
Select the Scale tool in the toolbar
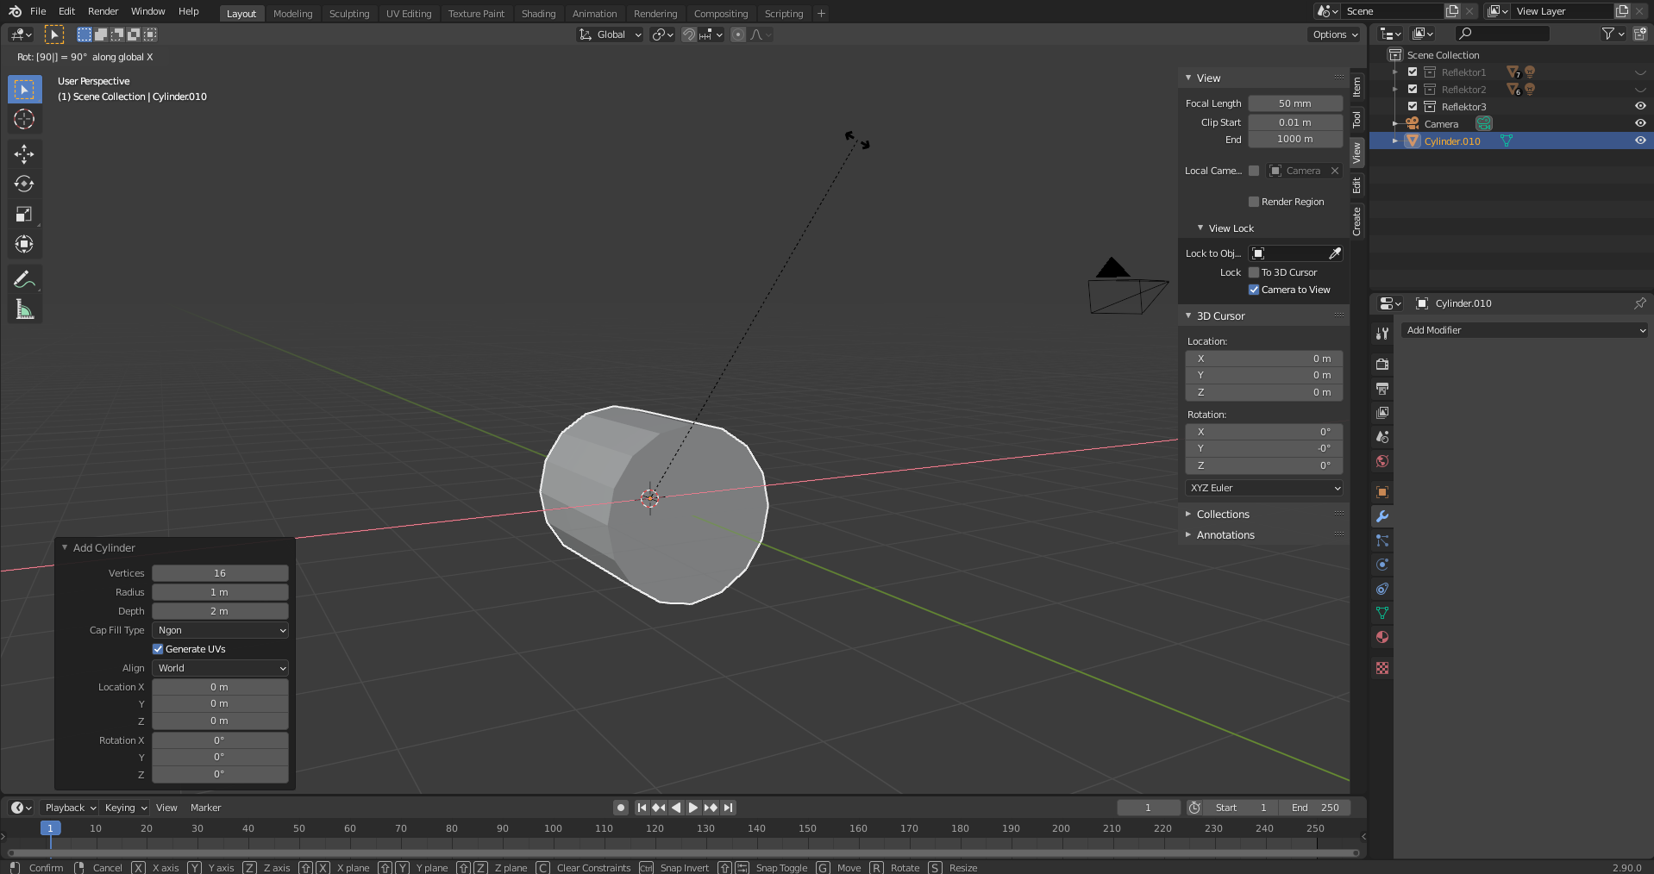[24, 215]
